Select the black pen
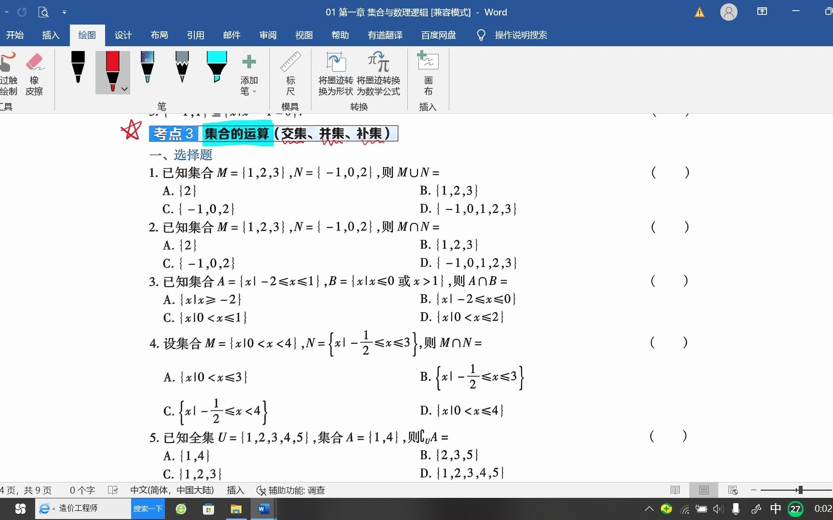 [78, 67]
